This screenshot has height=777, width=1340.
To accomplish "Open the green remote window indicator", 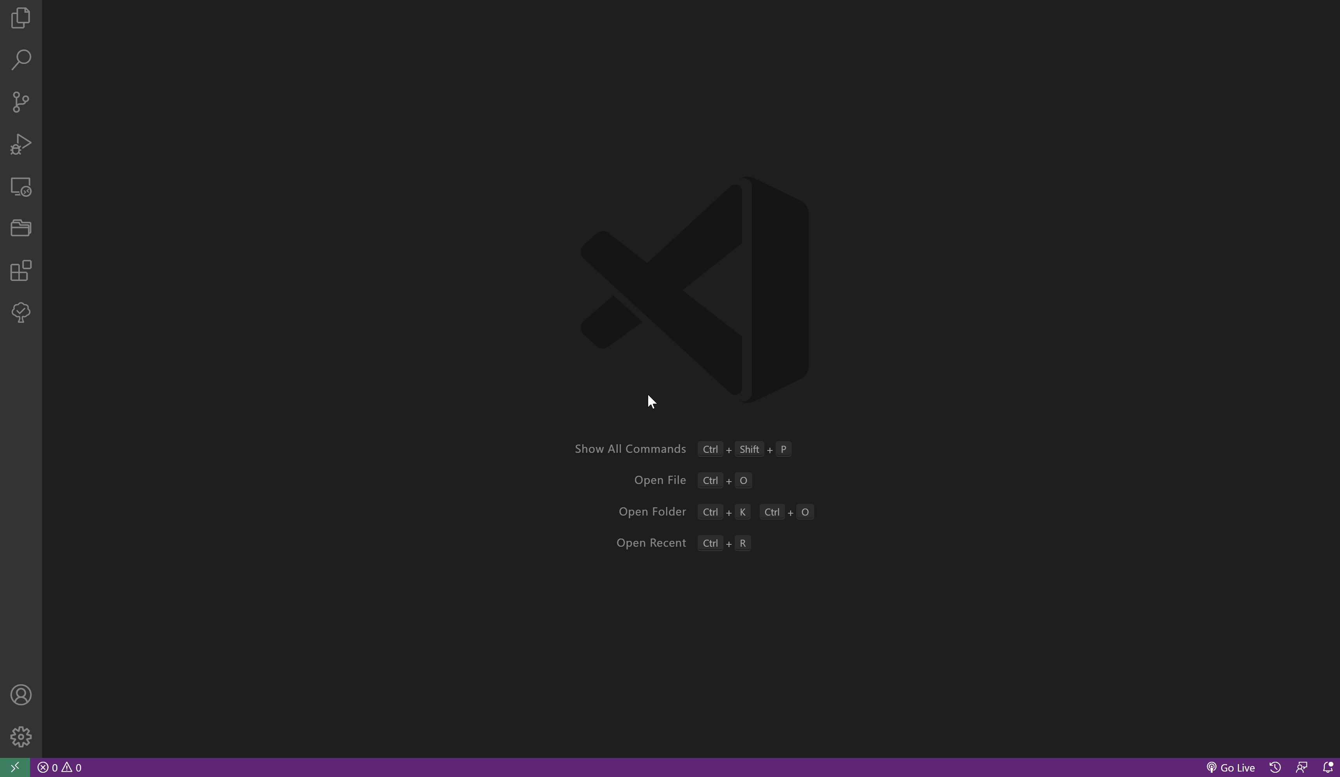I will [15, 767].
